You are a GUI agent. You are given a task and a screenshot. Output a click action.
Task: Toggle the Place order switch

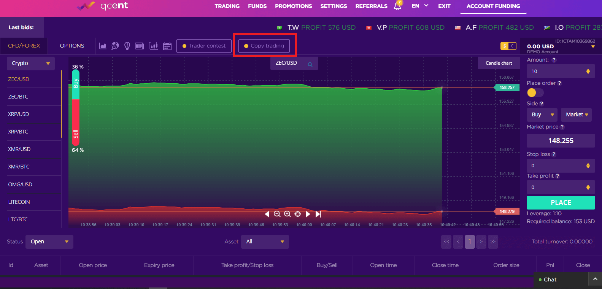point(535,93)
